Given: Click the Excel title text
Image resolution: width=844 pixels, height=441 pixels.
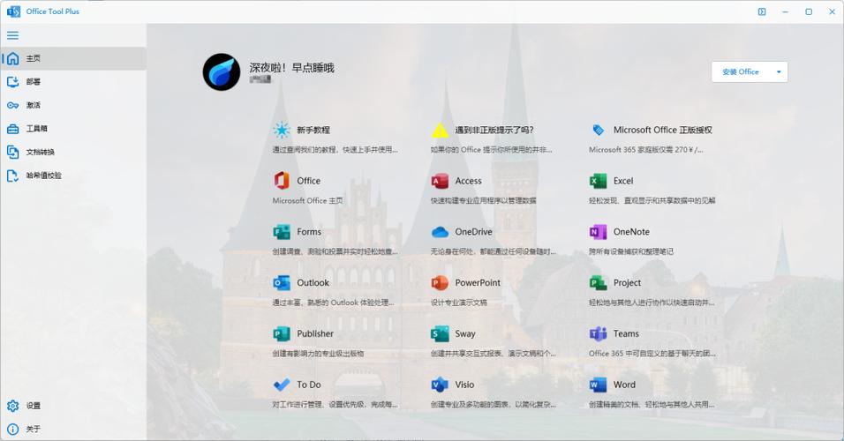Looking at the screenshot, I should tap(623, 181).
